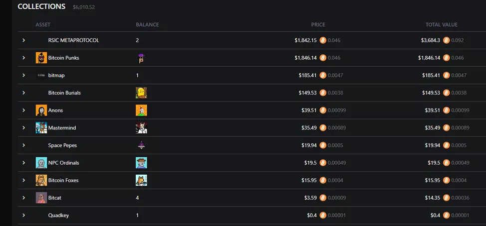
Task: Expand the Bitcoin Burials row
Action: click(23, 93)
